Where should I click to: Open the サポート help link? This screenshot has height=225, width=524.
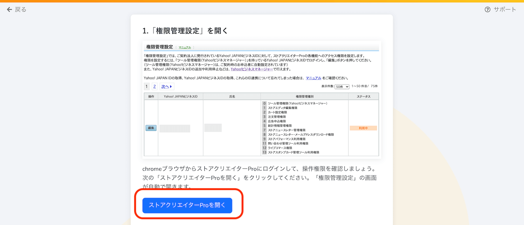click(500, 9)
